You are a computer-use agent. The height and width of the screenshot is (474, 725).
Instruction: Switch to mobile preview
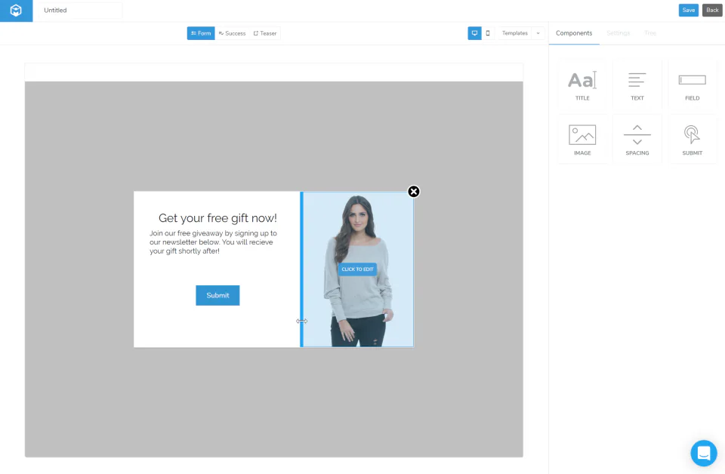point(488,33)
